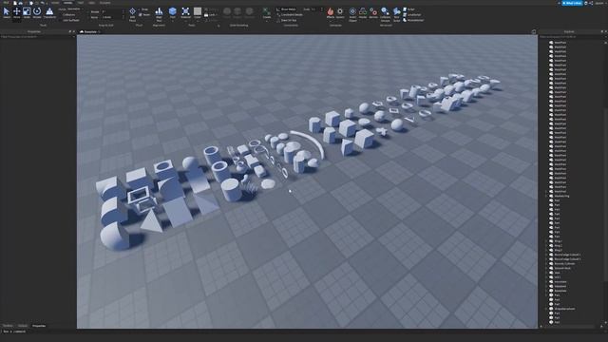Click the Insert Object icon
Image resolution: width=608 pixels, height=342 pixels.
[x=352, y=13]
